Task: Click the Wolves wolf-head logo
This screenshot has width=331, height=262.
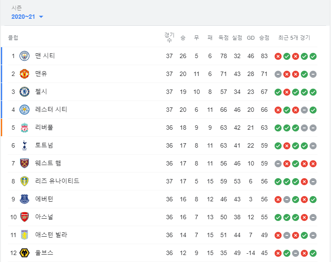Action: click(x=24, y=253)
